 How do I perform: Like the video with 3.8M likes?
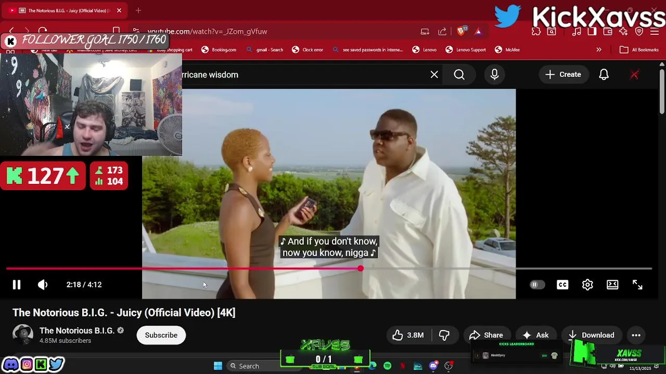coord(408,335)
